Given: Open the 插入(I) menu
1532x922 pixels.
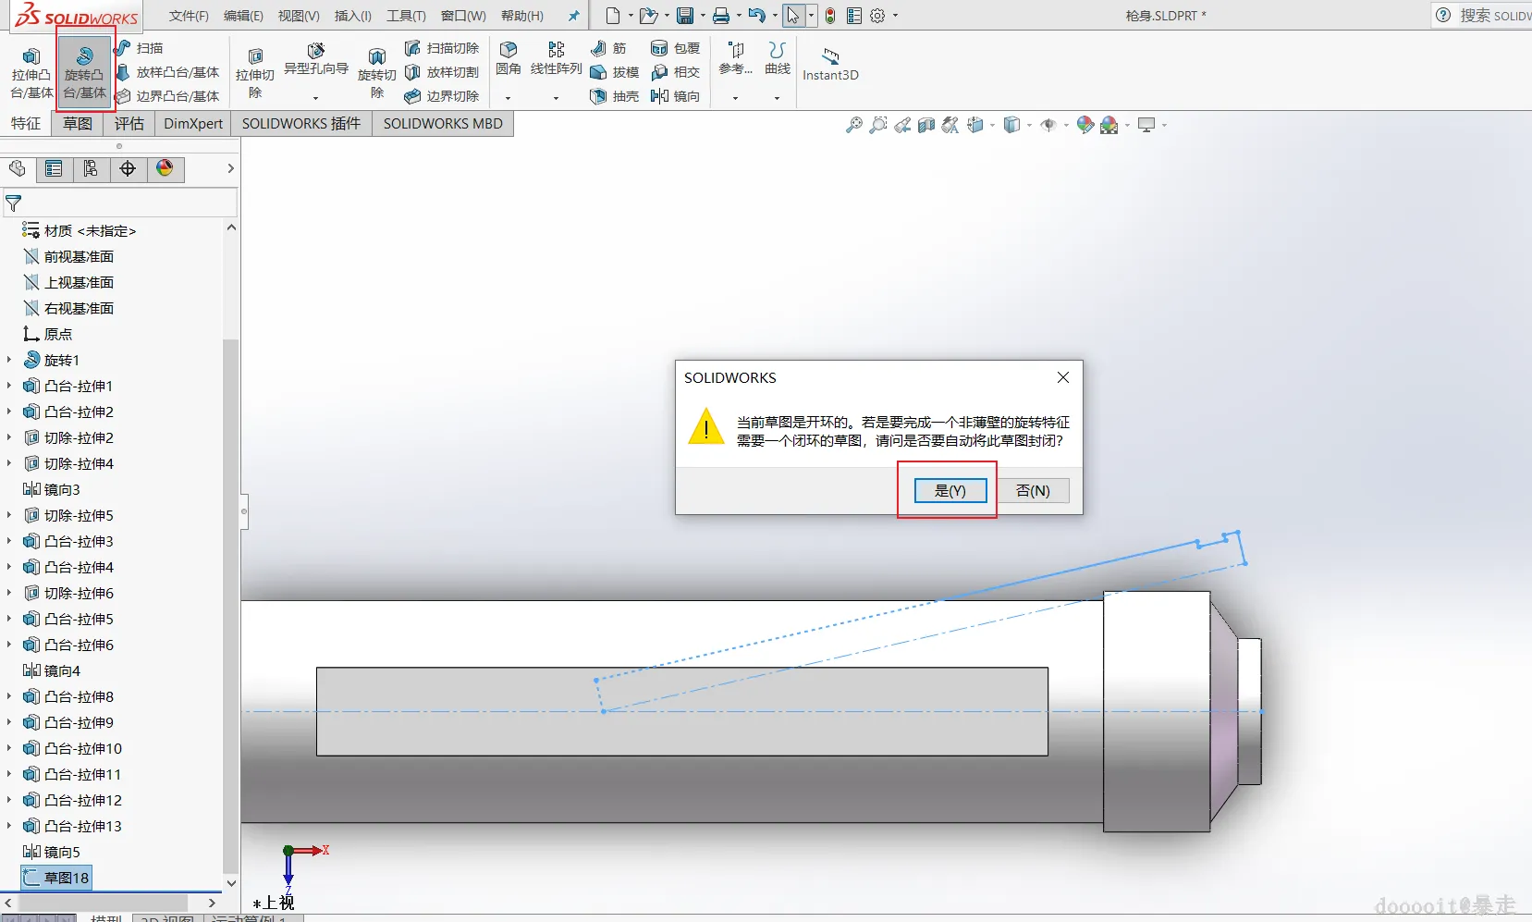Looking at the screenshot, I should point(352,16).
